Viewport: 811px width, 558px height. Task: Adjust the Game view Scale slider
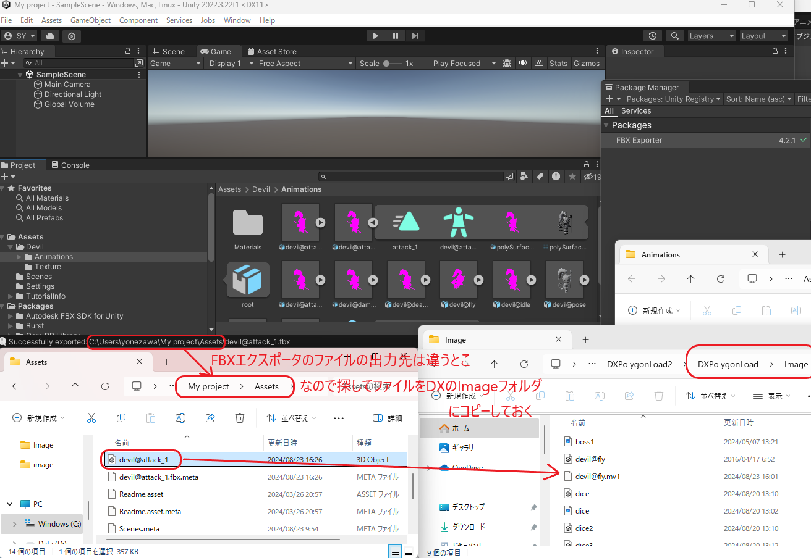[x=392, y=63]
